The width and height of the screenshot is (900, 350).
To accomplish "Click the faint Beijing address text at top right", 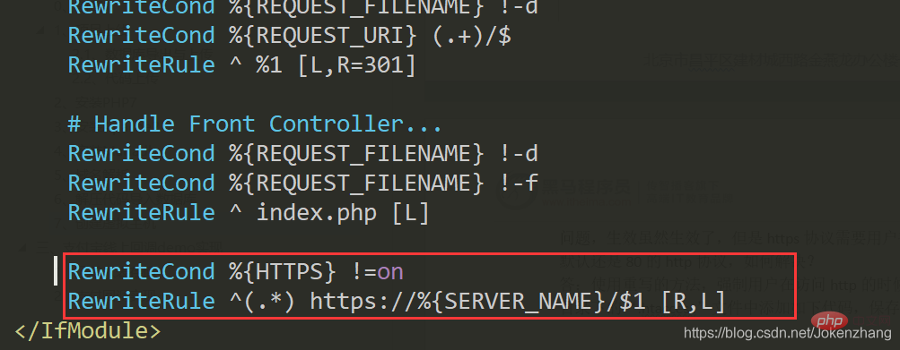I will [770, 60].
